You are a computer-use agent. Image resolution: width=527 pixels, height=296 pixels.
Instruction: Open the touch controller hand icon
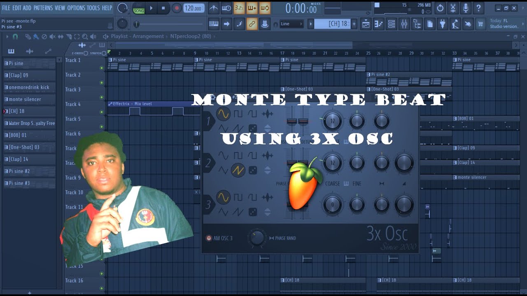pos(468,24)
